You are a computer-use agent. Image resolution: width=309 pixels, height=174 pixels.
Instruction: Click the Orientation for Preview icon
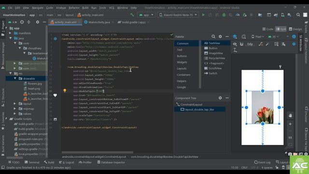(243, 37)
